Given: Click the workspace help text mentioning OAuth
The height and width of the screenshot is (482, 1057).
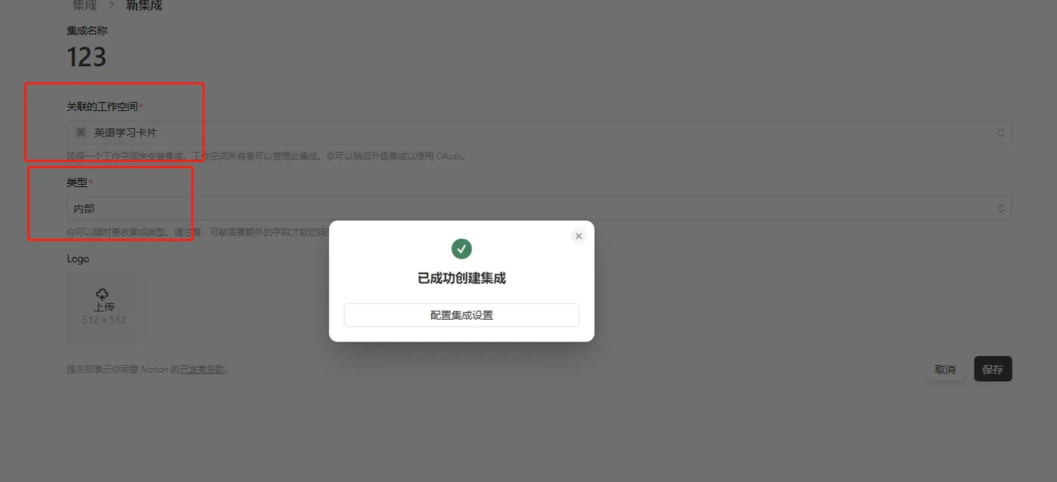Looking at the screenshot, I should [267, 157].
